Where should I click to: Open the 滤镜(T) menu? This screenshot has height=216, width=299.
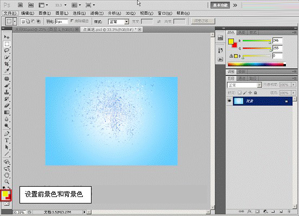click(97, 13)
